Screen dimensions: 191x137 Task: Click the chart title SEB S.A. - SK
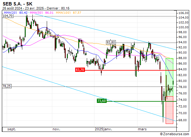point(17,4)
